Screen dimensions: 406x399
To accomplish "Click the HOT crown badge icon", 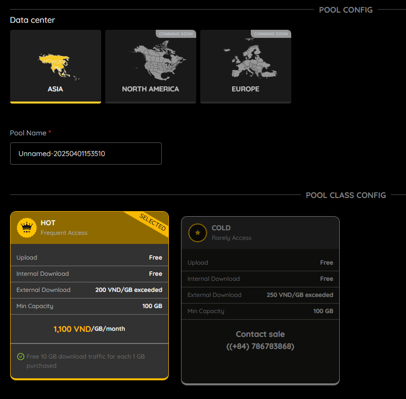I will 27,228.
